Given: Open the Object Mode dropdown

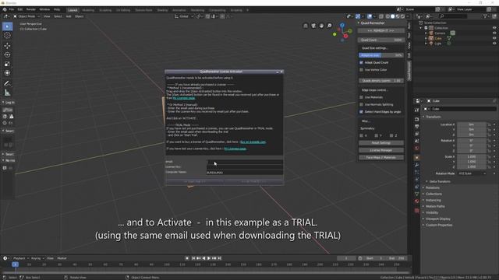Looking at the screenshot, I should (x=27, y=16).
